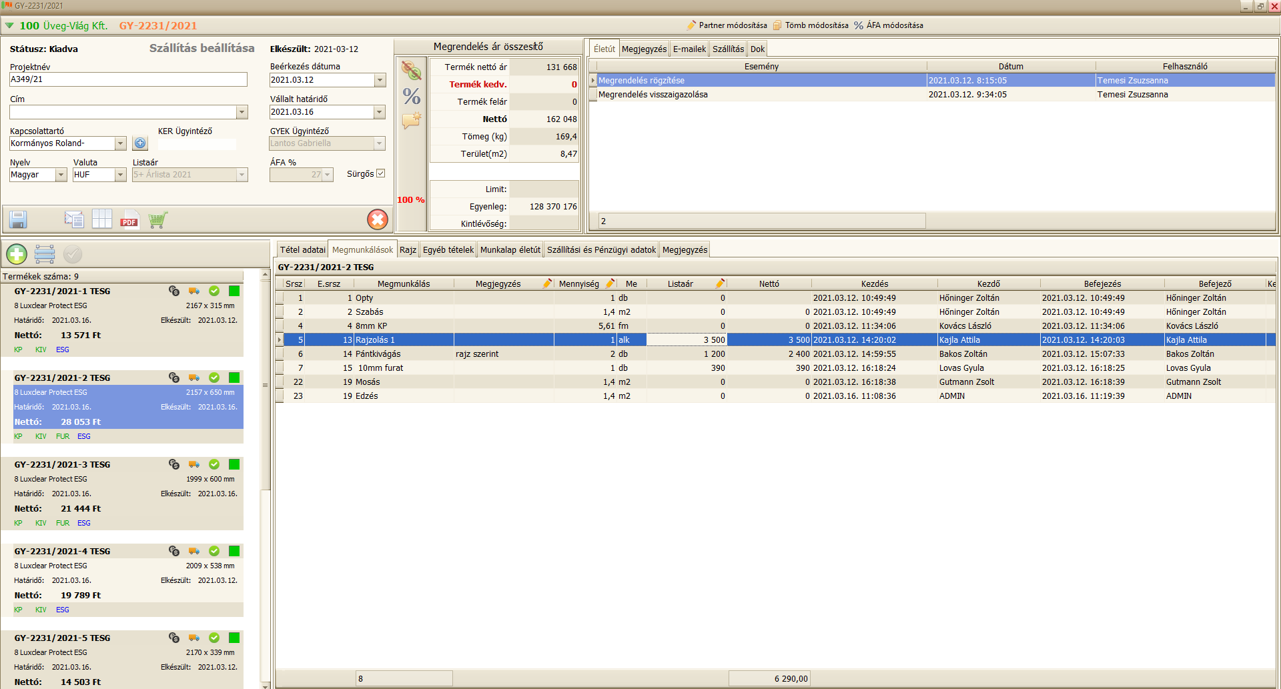Expand the Nyelv language dropdown

tap(61, 175)
